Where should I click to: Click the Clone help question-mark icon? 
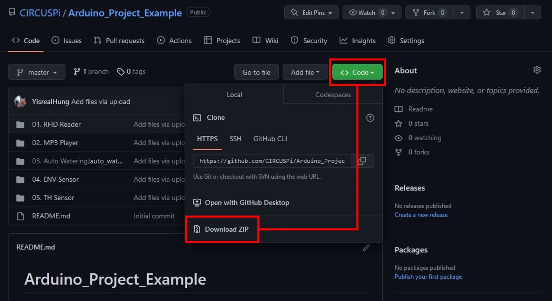[x=370, y=118]
